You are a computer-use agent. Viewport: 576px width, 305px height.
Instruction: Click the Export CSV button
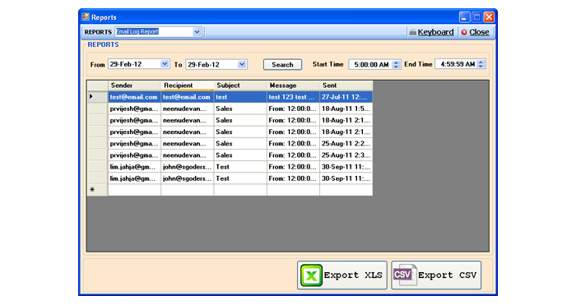pos(436,275)
